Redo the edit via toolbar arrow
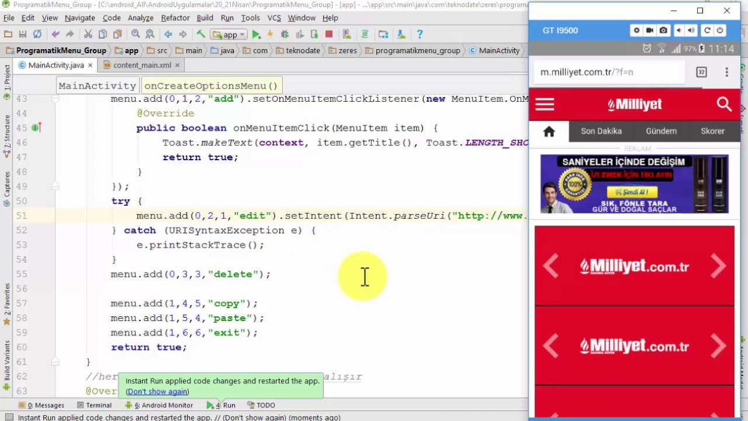 pos(70,34)
